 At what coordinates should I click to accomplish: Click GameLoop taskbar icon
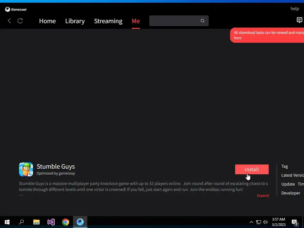click(x=80, y=222)
